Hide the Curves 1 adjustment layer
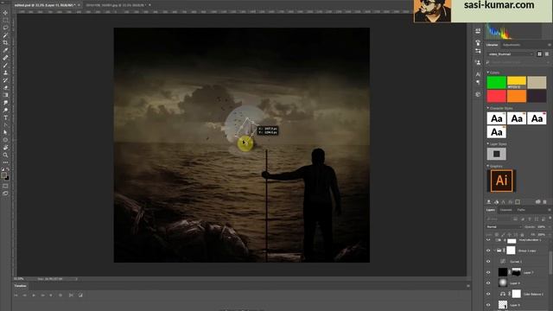 [x=488, y=261]
